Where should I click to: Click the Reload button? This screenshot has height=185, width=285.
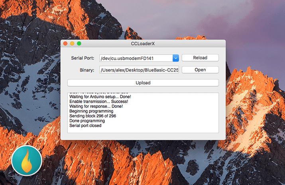pyautogui.click(x=200, y=58)
